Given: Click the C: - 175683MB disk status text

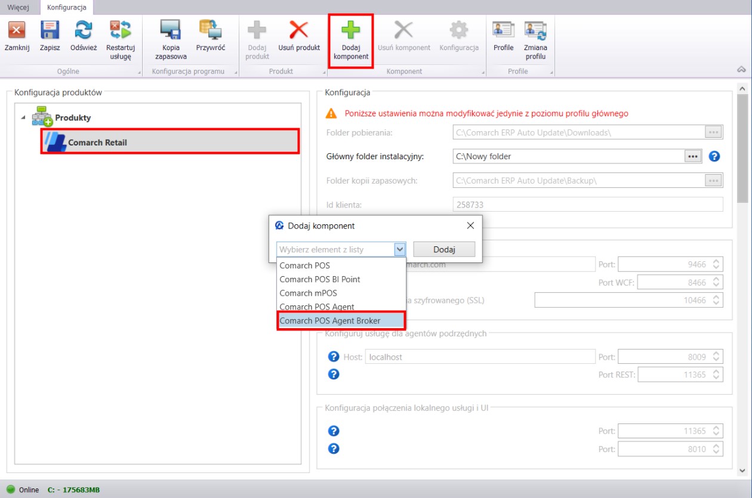Looking at the screenshot, I should coord(74,490).
